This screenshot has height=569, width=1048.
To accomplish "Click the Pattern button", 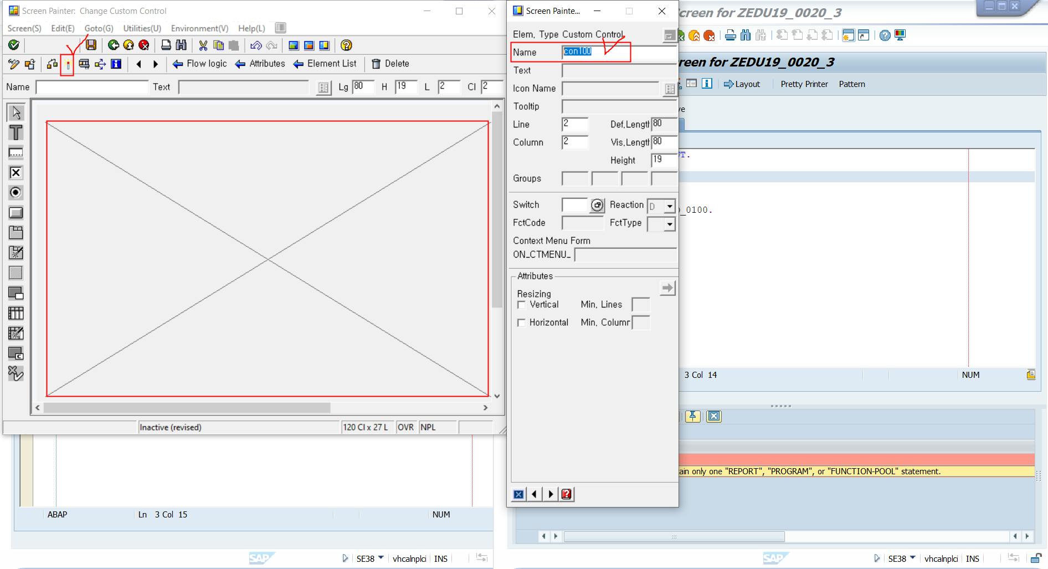I will click(852, 84).
